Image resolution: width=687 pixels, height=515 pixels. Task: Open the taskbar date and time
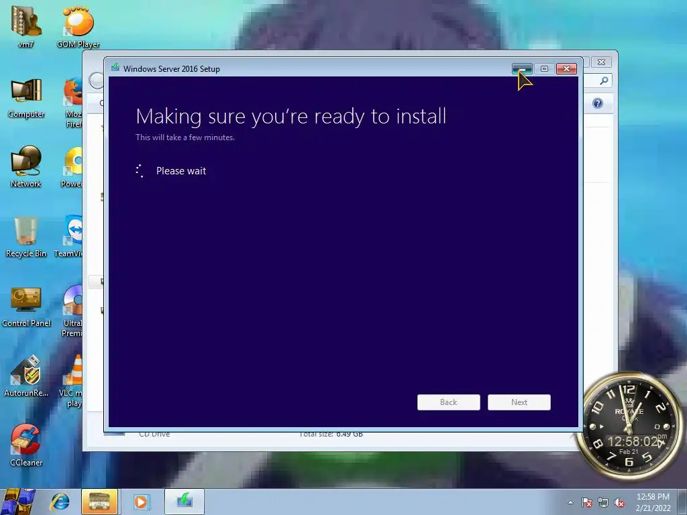click(x=653, y=502)
